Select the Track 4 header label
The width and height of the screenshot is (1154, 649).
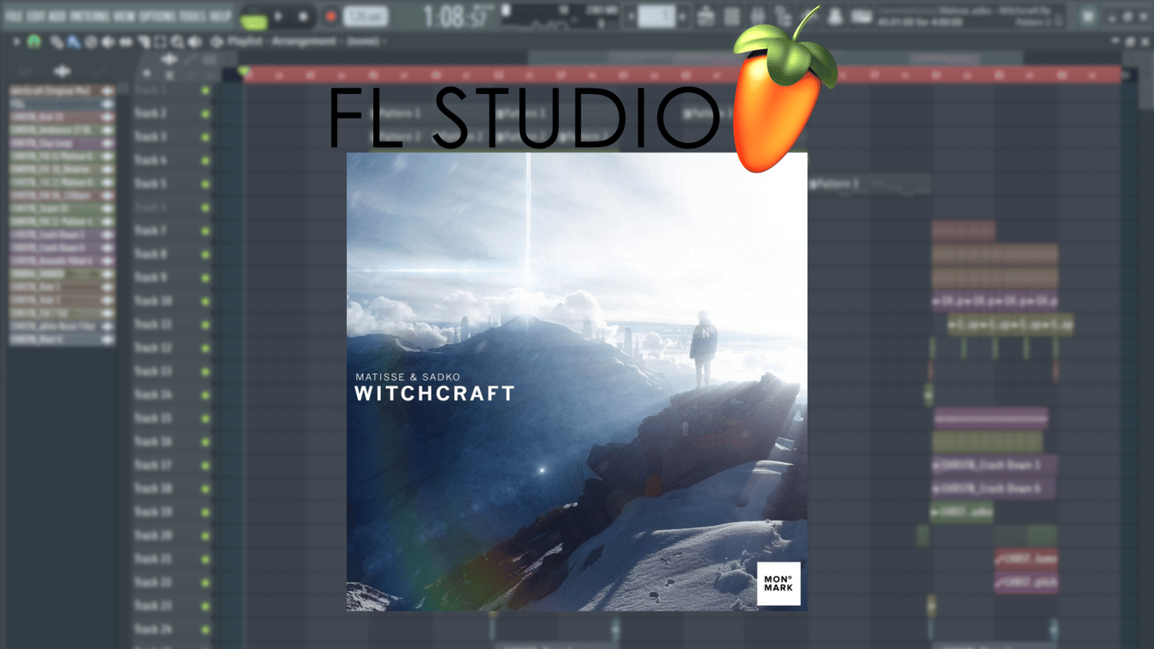tap(151, 160)
